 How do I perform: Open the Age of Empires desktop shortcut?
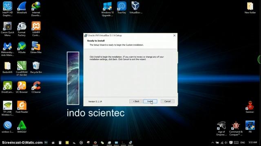point(221,129)
